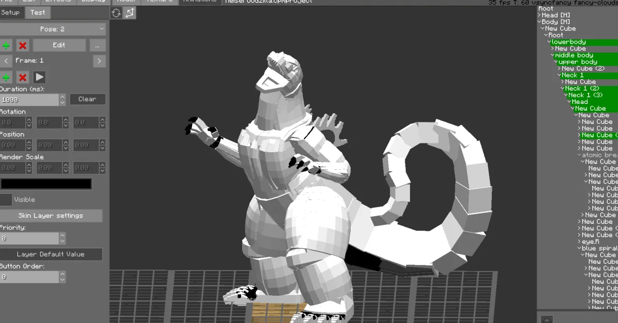Image resolution: width=618 pixels, height=323 pixels.
Task: Collapse the blue spiral node
Action: pos(579,248)
